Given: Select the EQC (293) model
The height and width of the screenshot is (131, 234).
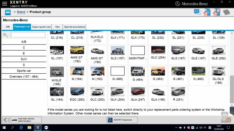Looking at the screenshot, I should point(77,96).
